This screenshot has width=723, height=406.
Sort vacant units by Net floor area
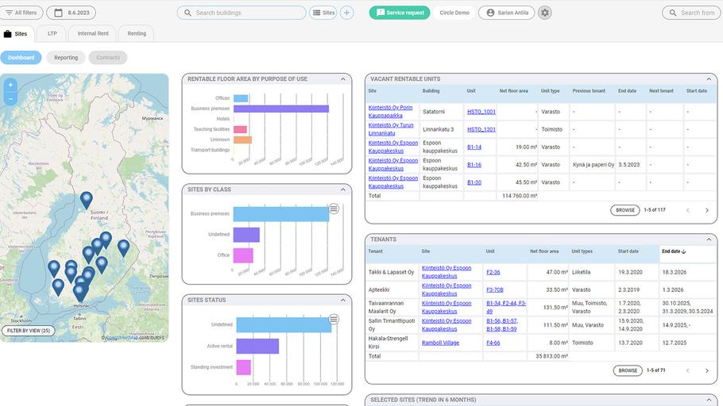click(x=514, y=91)
